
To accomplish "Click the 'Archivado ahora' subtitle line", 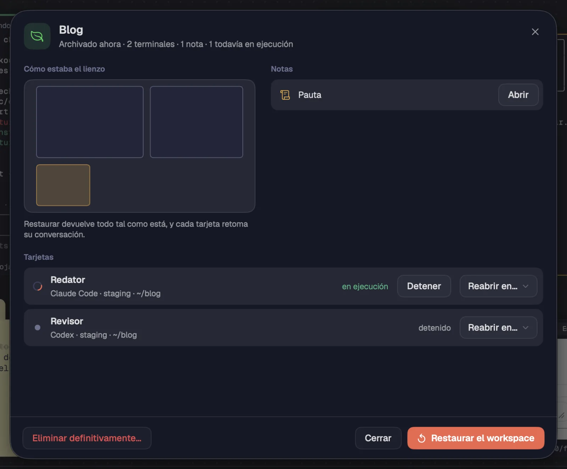I will 176,44.
